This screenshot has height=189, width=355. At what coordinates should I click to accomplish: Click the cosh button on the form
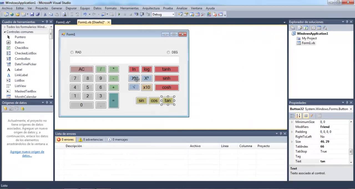point(166,87)
